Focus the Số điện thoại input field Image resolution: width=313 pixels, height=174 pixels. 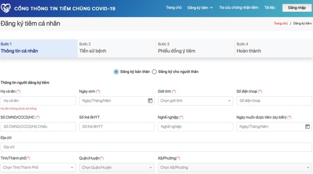pos(274,101)
